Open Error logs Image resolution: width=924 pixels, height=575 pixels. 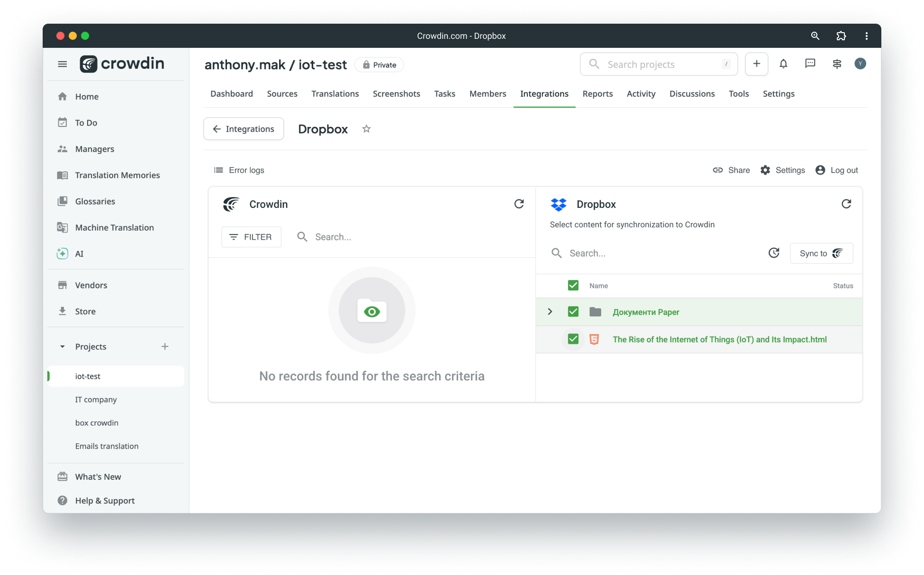pos(239,170)
